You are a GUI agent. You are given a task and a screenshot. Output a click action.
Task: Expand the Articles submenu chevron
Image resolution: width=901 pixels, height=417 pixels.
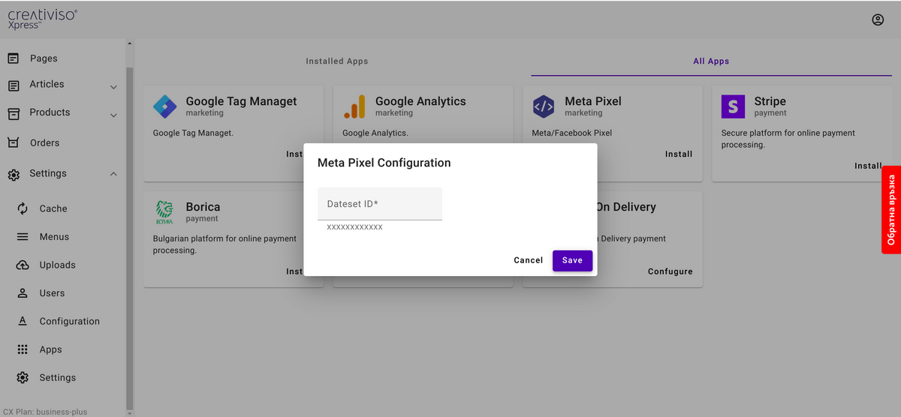pos(113,87)
